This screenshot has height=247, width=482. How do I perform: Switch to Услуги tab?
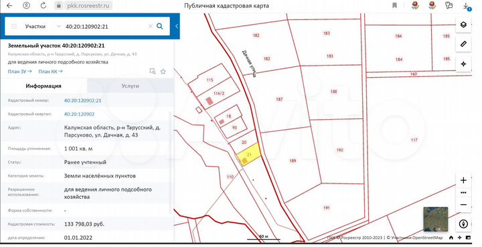pyautogui.click(x=131, y=86)
